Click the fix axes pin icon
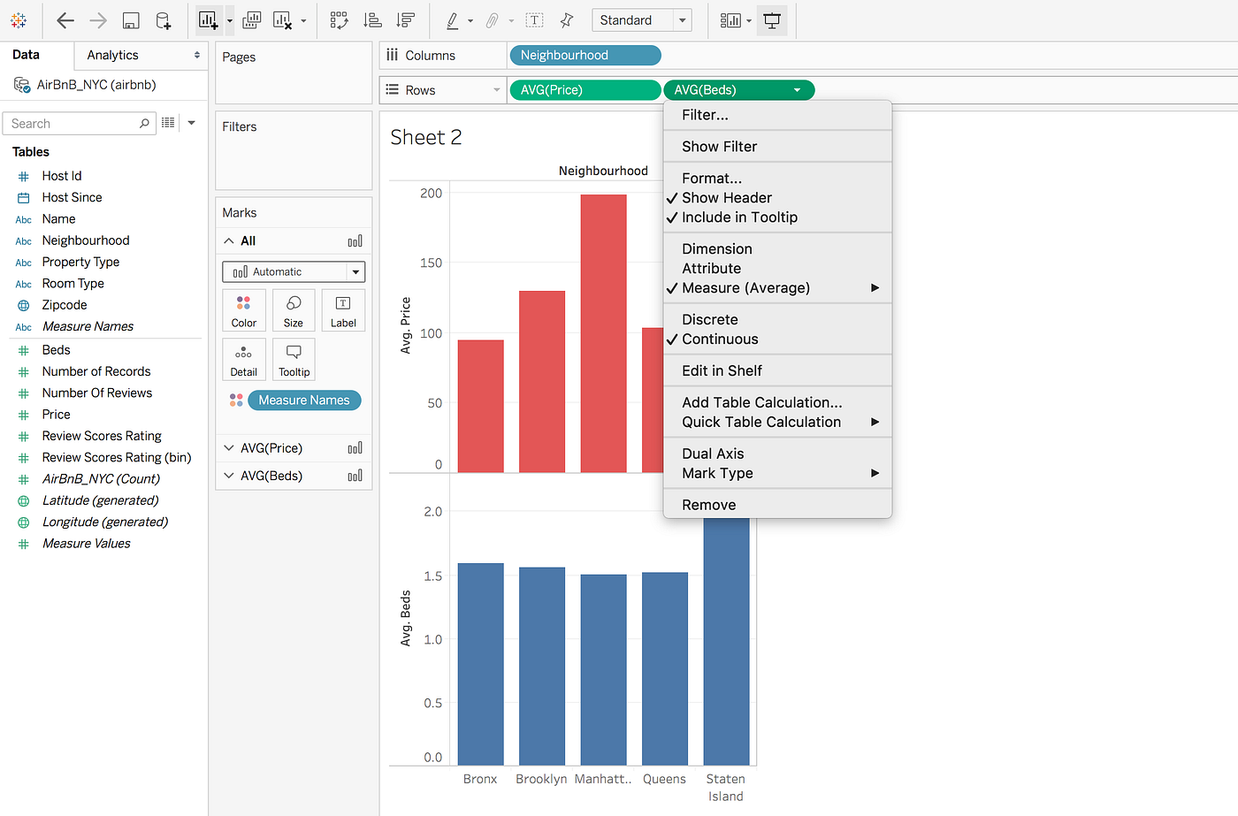 567,20
